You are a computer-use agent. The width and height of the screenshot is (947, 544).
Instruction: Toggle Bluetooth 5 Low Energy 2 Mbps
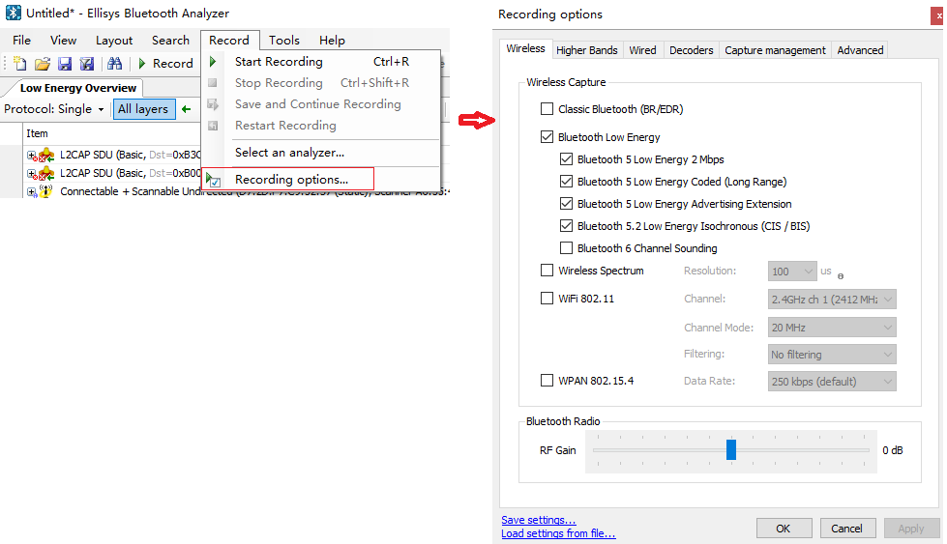click(x=566, y=159)
